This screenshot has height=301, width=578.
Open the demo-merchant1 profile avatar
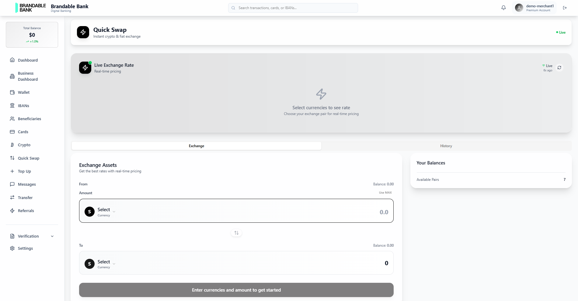point(519,8)
